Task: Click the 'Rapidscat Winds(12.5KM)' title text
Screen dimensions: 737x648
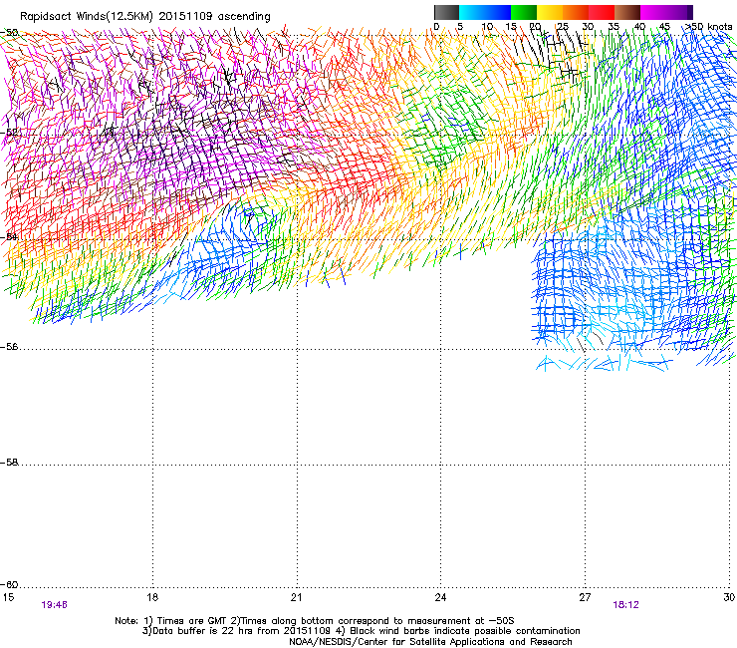Action: [87, 17]
